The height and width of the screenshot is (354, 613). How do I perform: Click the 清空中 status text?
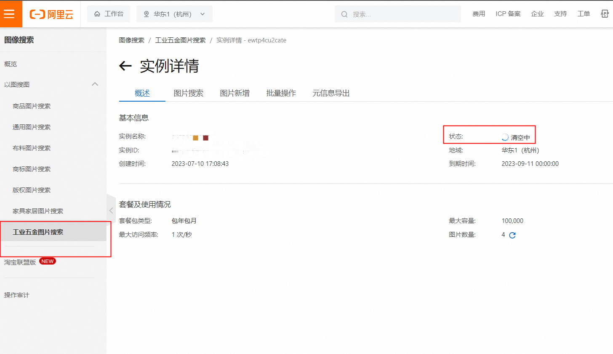(x=520, y=138)
